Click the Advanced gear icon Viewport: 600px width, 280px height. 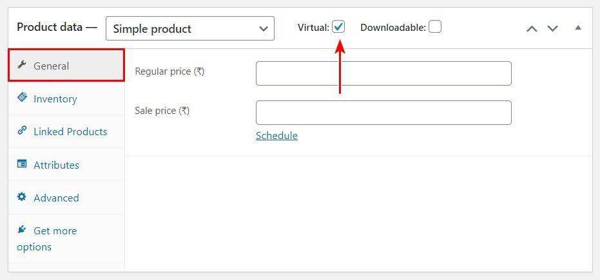tap(23, 197)
